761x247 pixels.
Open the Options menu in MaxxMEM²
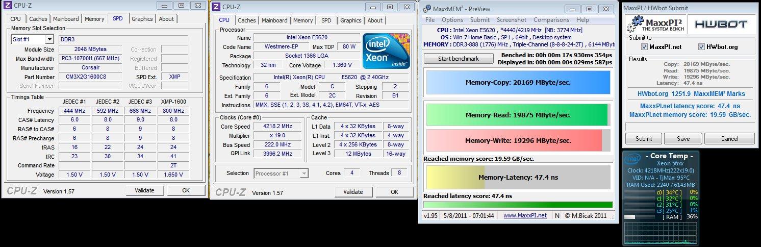tap(452, 20)
